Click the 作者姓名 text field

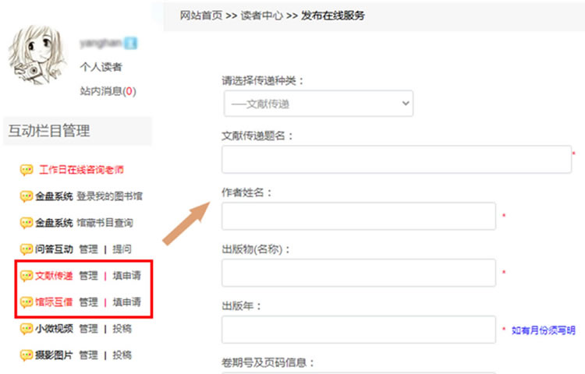(358, 216)
